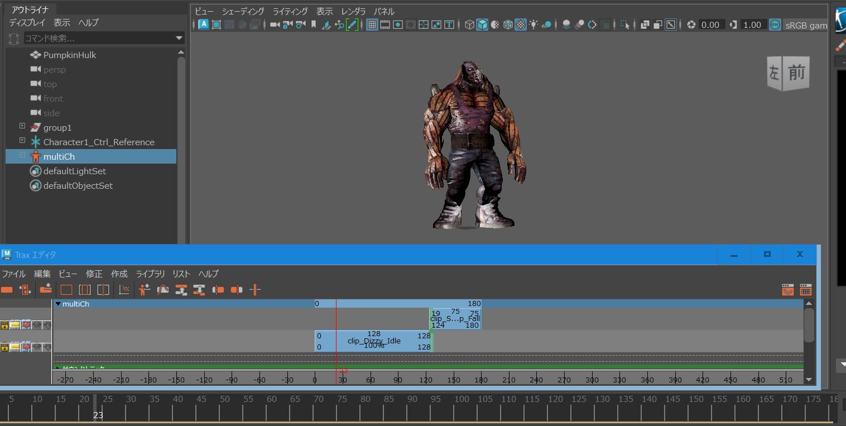
Task: Click the image plane icon
Action: pyautogui.click(x=326, y=25)
